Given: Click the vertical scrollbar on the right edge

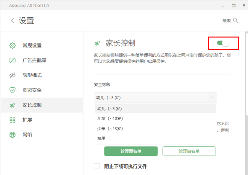Looking at the screenshot, I should 246,74.
